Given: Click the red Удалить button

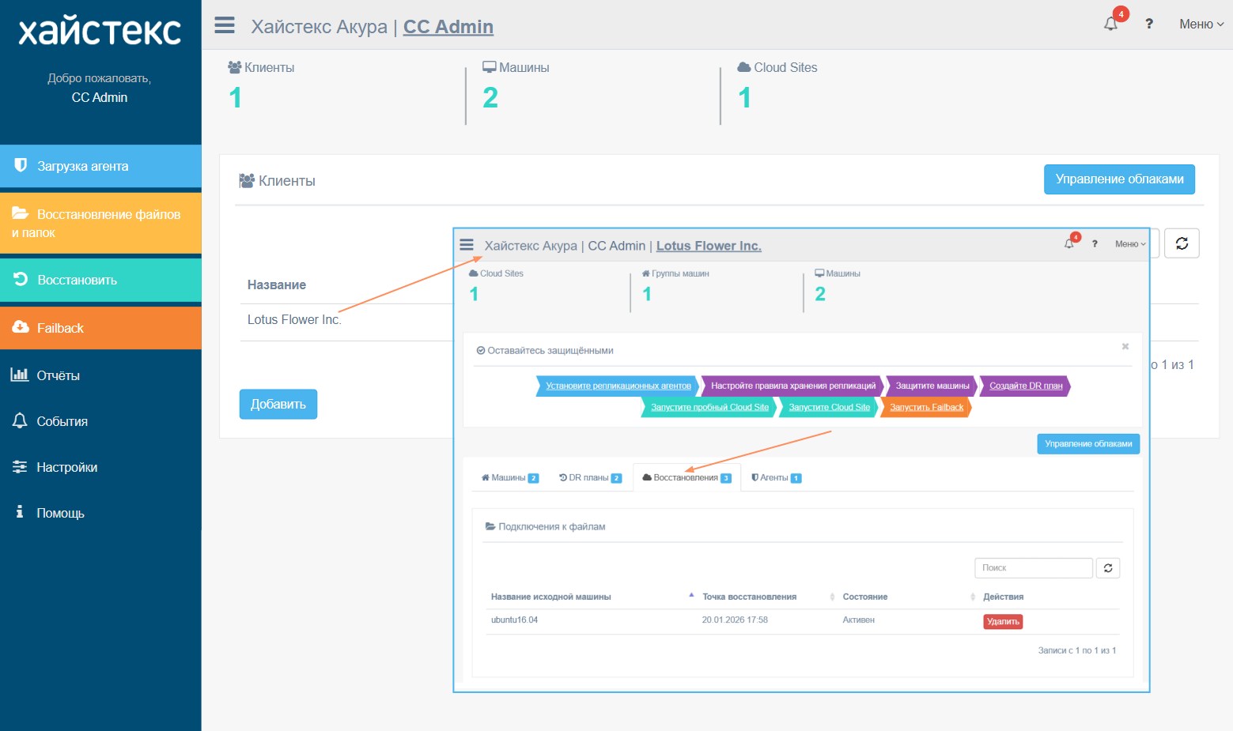Looking at the screenshot, I should pyautogui.click(x=1003, y=622).
